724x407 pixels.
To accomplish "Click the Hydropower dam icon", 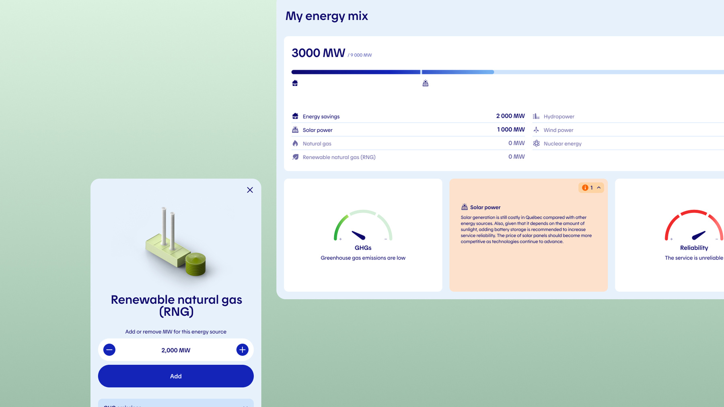I will 536,116.
